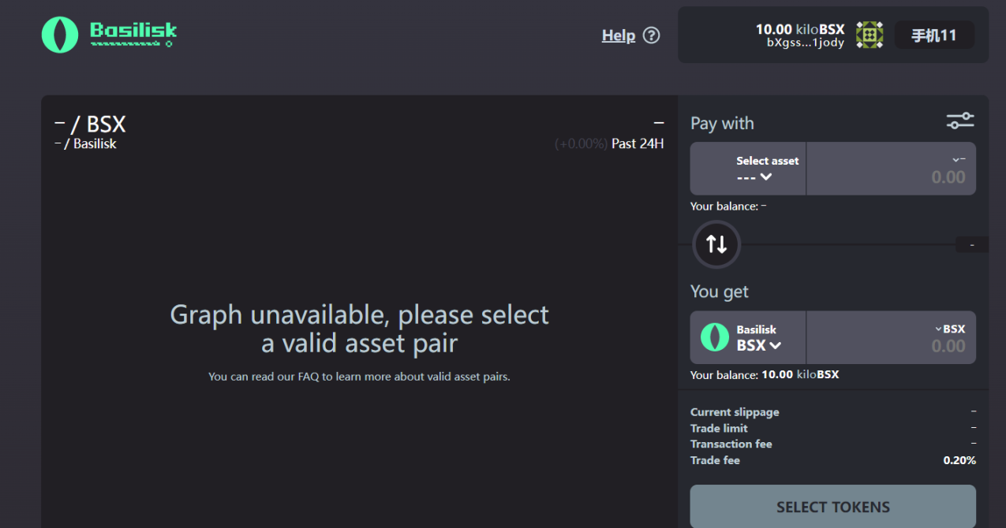1006x528 pixels.
Task: Click the account identicon avatar
Action: (869, 35)
